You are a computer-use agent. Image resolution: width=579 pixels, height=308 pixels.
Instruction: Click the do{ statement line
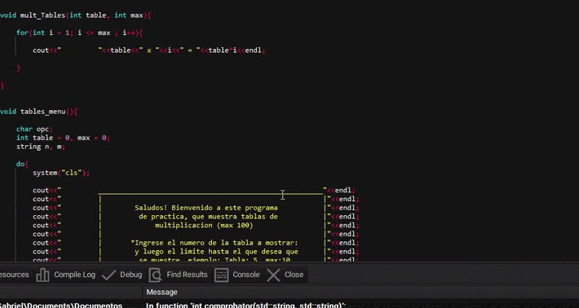click(x=22, y=164)
